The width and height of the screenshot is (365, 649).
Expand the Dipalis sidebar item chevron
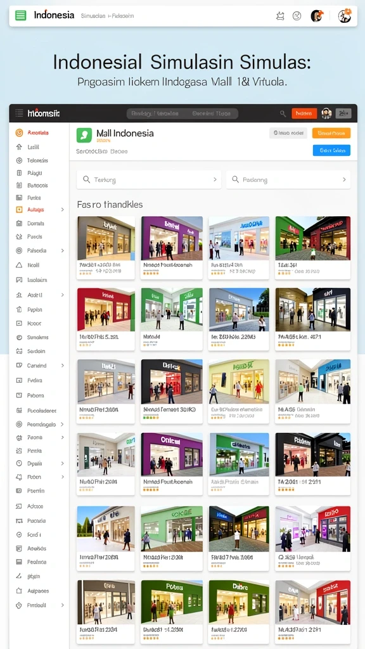click(63, 463)
